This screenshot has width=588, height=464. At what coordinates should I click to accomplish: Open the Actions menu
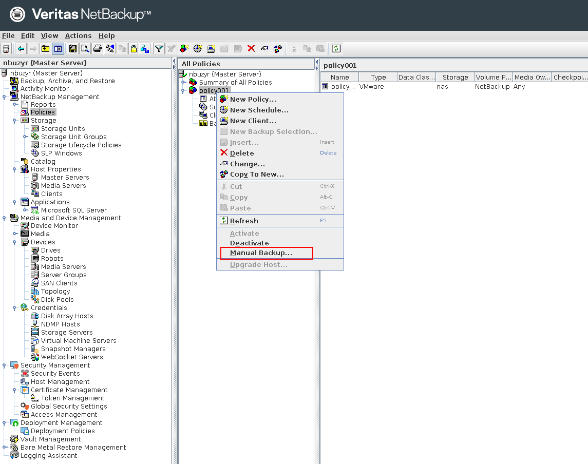[x=79, y=35]
